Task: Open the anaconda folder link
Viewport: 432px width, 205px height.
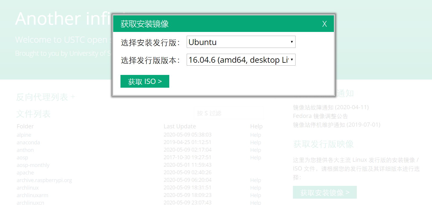Action: pos(28,142)
